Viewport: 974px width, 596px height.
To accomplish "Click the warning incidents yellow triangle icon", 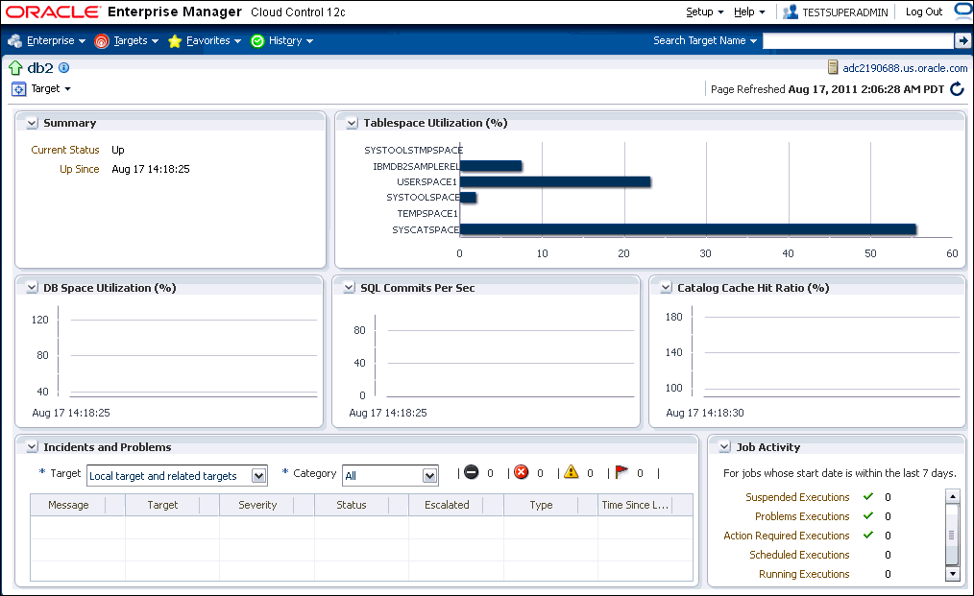I will point(572,472).
